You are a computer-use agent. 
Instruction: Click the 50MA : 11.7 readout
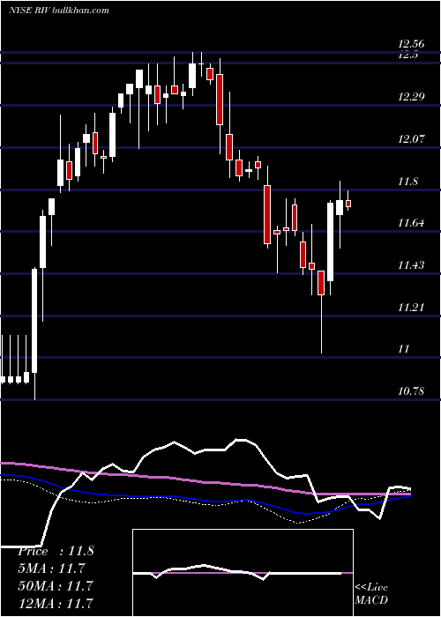56,585
